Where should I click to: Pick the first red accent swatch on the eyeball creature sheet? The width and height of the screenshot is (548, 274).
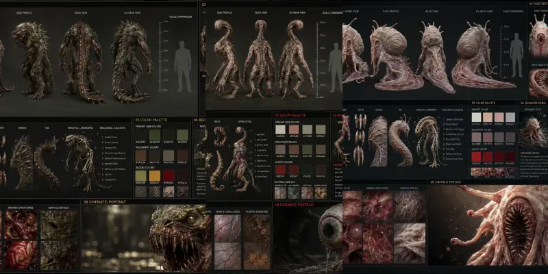[280, 170]
